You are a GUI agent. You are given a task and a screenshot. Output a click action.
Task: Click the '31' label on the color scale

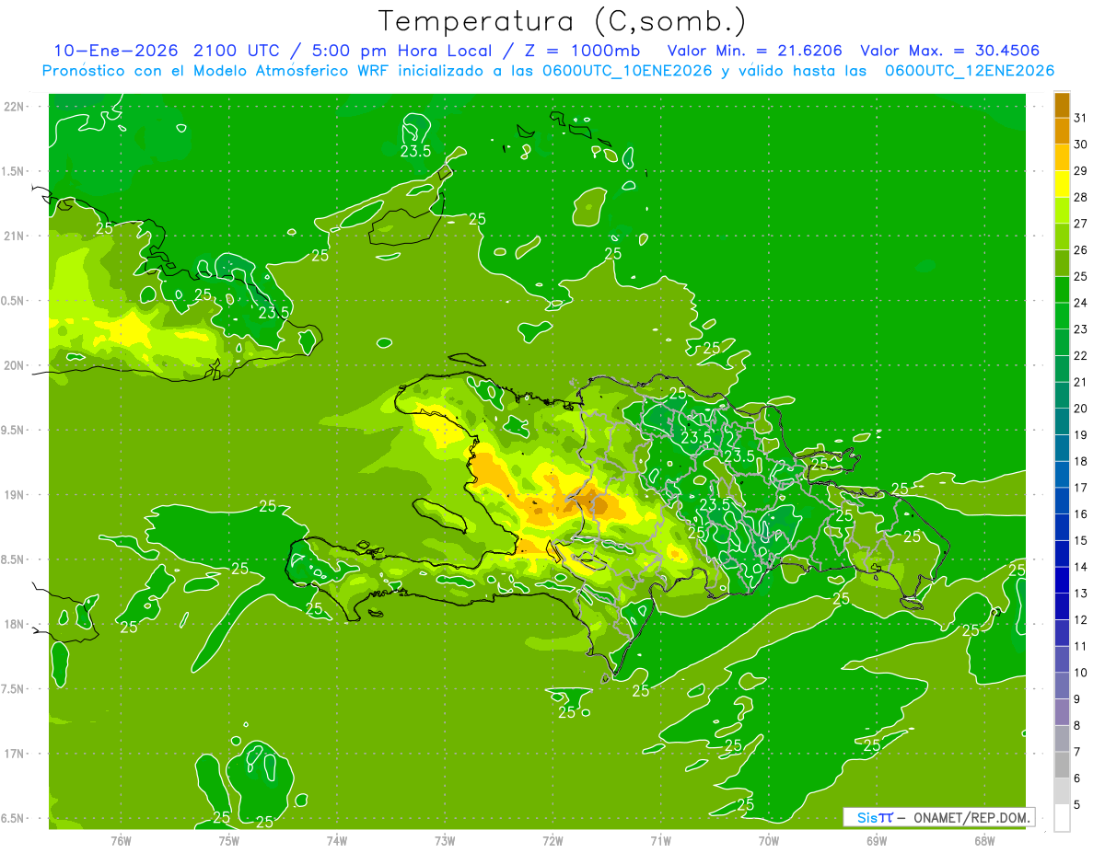coord(1080,118)
